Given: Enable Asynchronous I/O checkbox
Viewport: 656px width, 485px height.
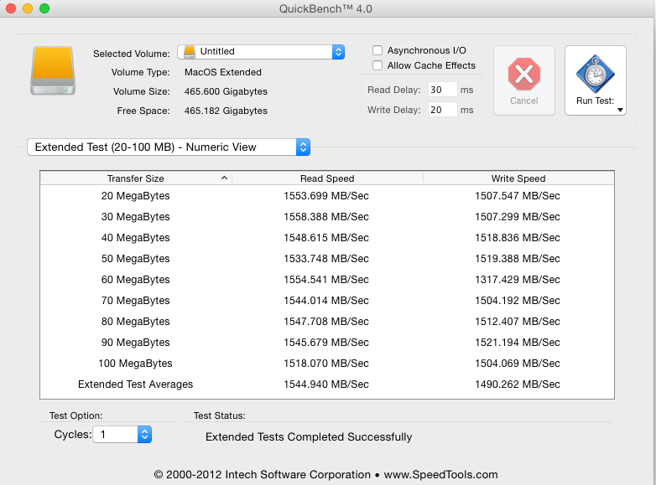Looking at the screenshot, I should [x=377, y=50].
